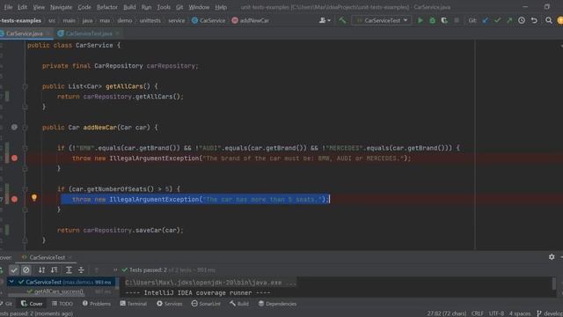563x317 pixels.
Task: Push commits with the green arrow icon
Action: 509,20
